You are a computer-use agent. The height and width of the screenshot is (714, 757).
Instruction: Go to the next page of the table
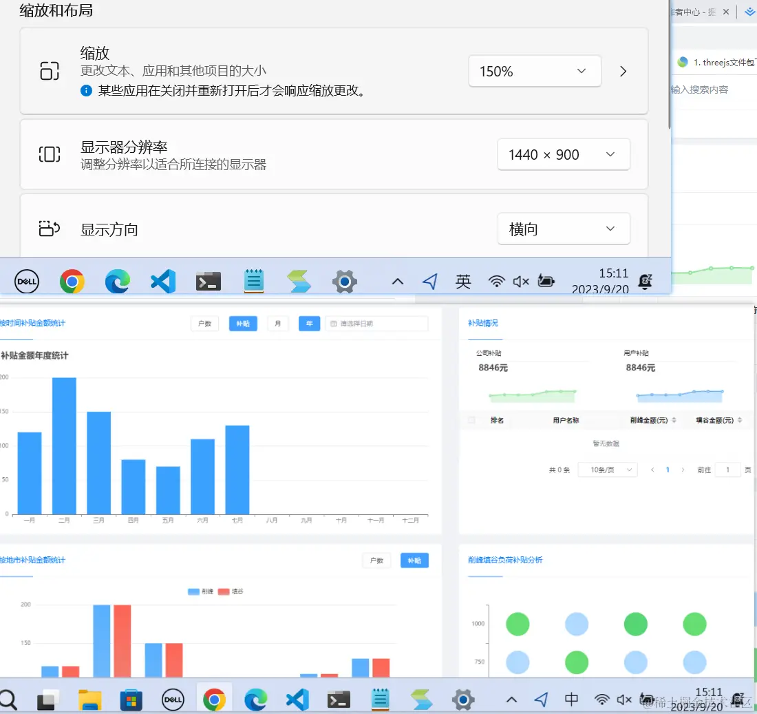683,470
